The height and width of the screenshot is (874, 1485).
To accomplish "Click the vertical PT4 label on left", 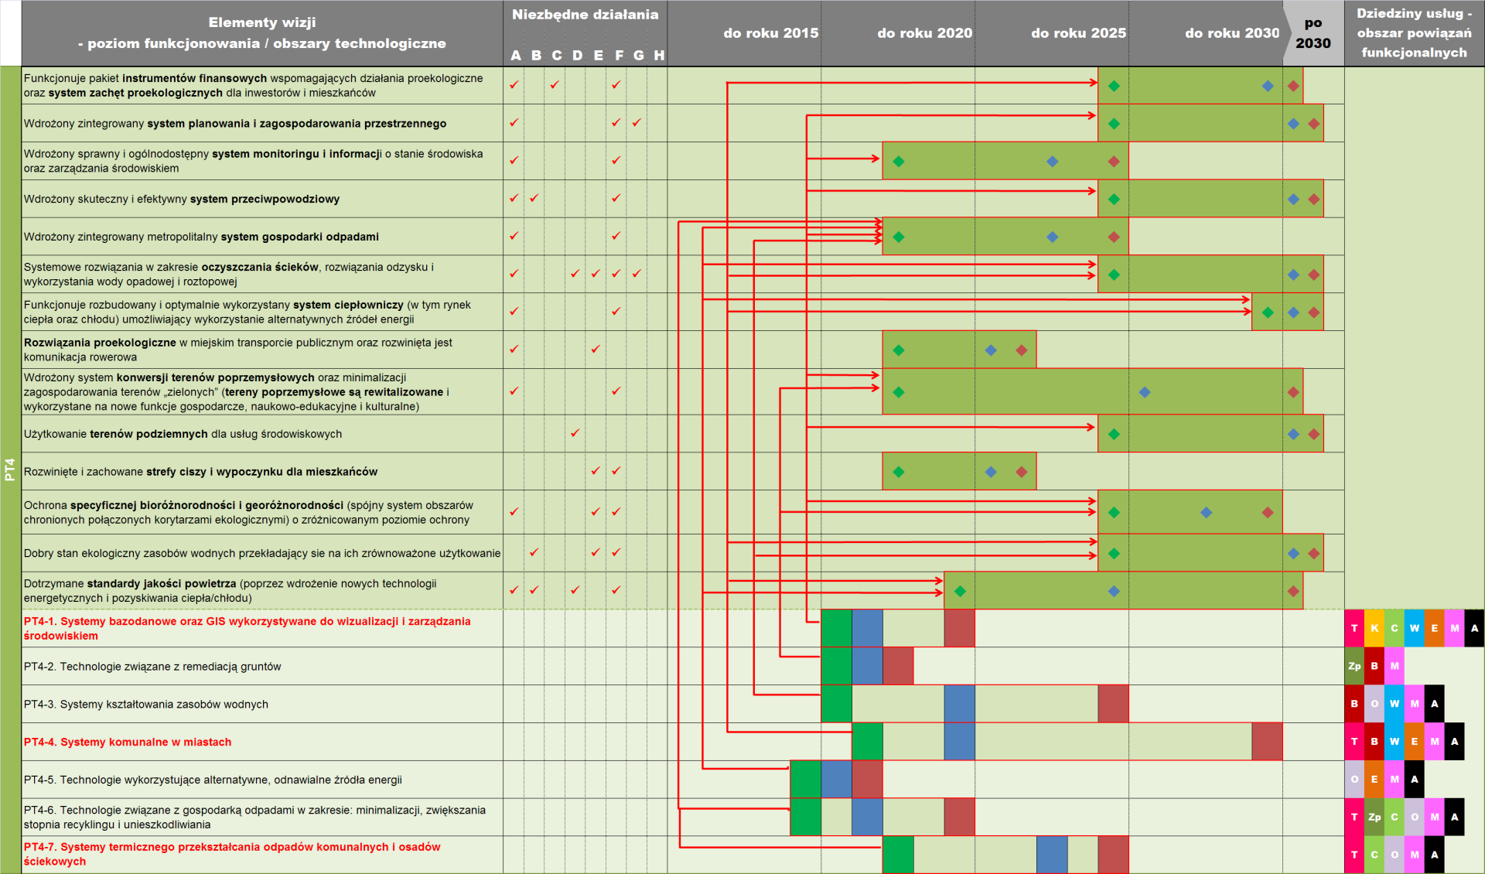I will click(10, 469).
